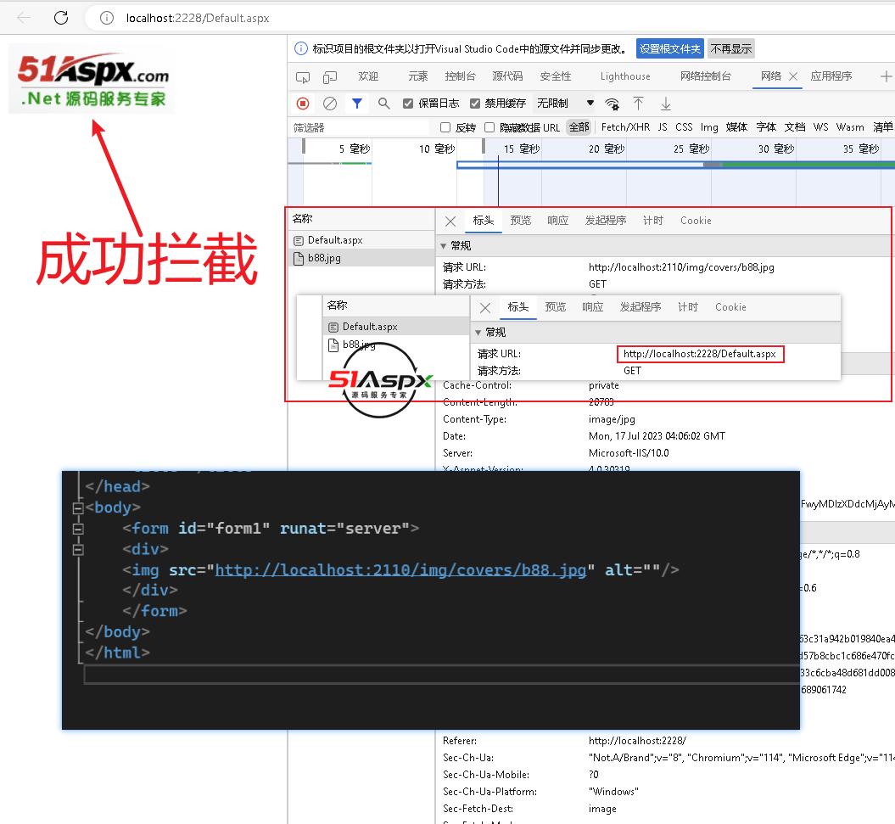Image resolution: width=895 pixels, height=824 pixels.
Task: Reload the localhost page
Action: coord(61,18)
